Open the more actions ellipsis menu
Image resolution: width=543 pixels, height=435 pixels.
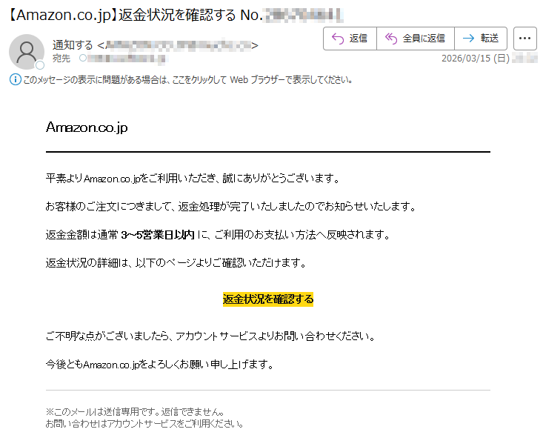[x=525, y=39]
